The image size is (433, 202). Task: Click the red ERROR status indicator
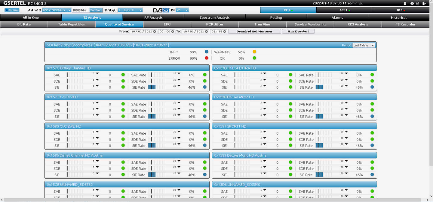(207, 58)
